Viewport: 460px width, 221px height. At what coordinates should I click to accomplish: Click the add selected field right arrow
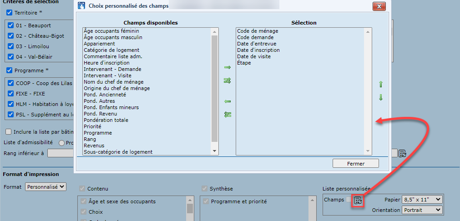pos(227,67)
